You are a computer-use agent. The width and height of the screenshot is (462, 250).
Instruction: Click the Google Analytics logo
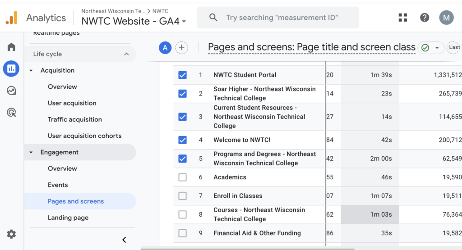point(11,18)
